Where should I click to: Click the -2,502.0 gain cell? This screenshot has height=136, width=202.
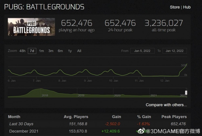point(113,124)
